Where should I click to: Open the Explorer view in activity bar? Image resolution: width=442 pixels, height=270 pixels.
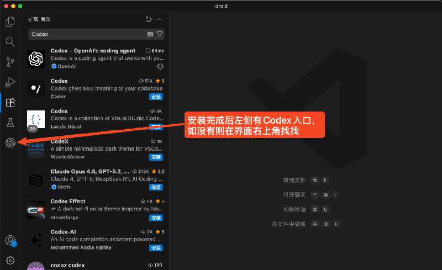coord(9,22)
